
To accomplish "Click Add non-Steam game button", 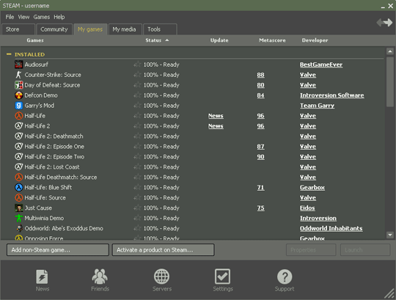I will [58, 249].
